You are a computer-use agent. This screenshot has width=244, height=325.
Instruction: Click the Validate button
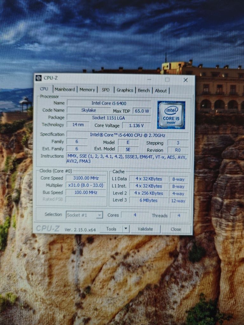[145, 229]
